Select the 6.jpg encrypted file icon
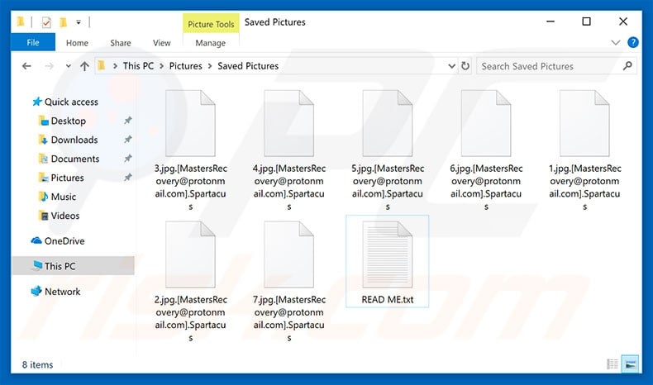The width and height of the screenshot is (653, 385). (x=485, y=124)
